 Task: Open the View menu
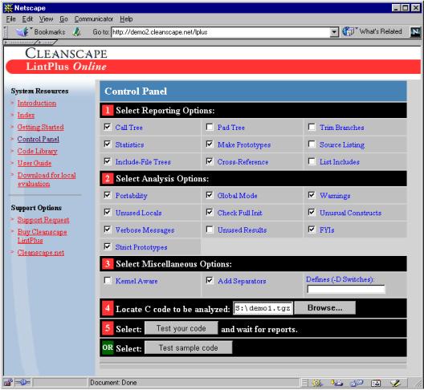(46, 19)
